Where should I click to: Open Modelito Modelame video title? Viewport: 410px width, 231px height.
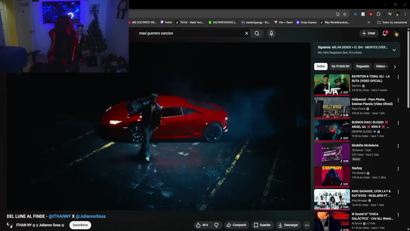coord(365,145)
